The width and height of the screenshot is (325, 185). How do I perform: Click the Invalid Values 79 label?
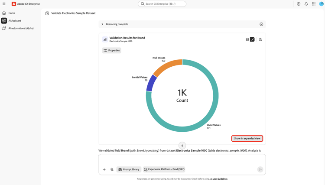(x=140, y=79)
